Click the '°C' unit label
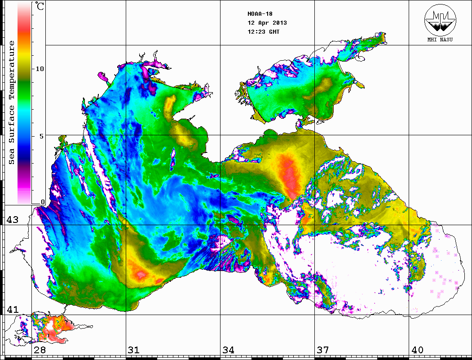472x360 pixels. [x=40, y=6]
